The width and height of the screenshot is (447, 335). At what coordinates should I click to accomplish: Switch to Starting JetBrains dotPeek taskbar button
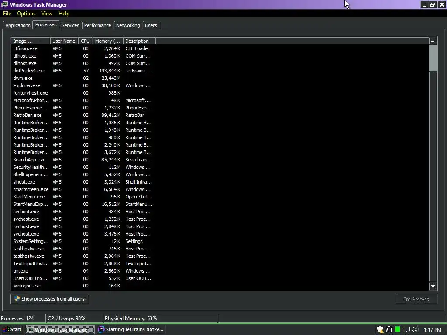click(x=131, y=330)
